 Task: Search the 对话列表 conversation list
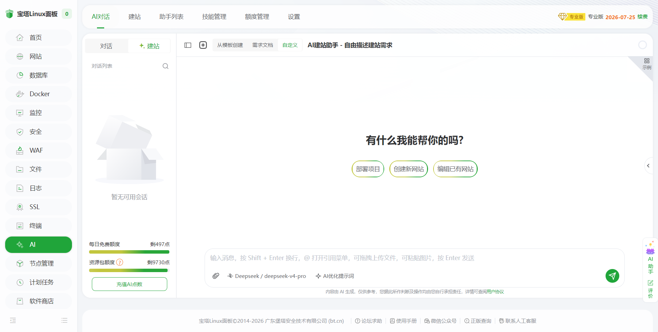(x=166, y=66)
